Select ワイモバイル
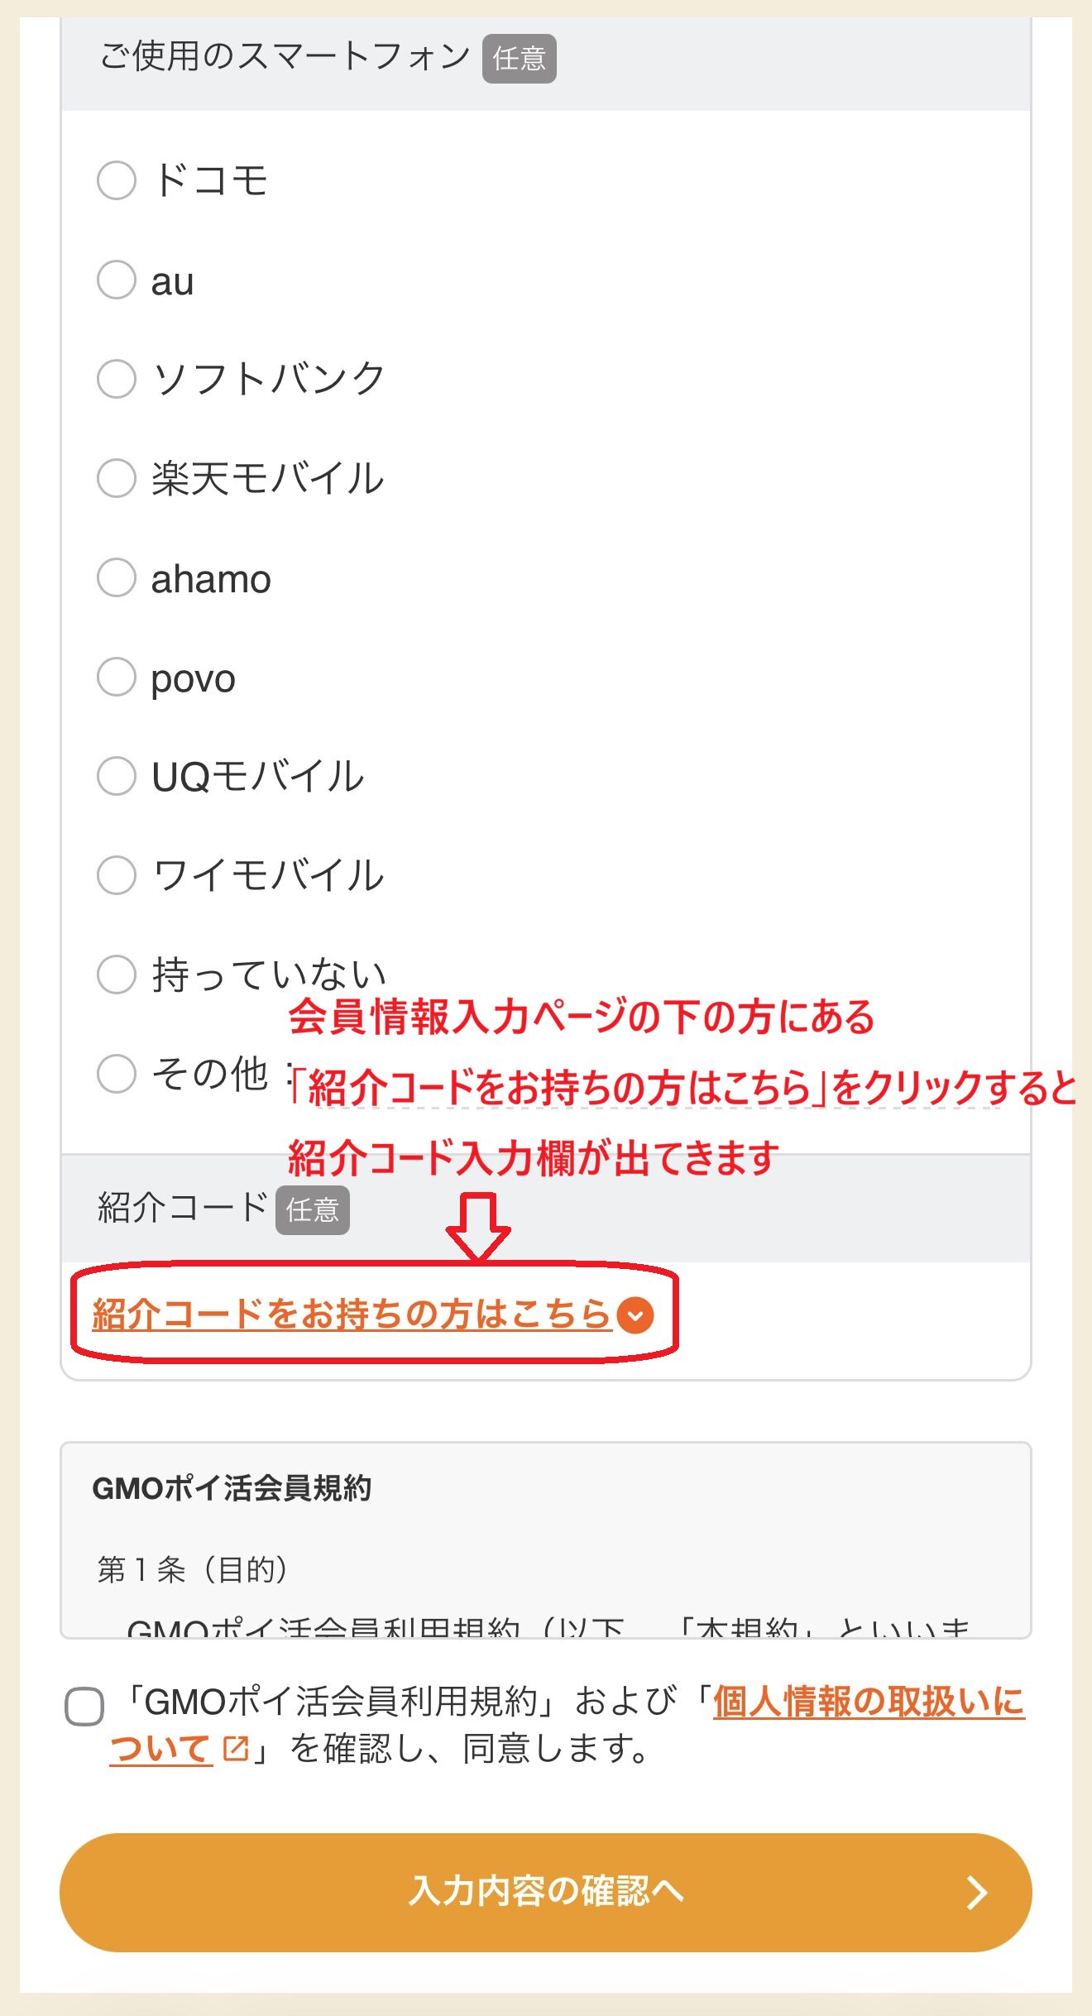 click(x=117, y=875)
